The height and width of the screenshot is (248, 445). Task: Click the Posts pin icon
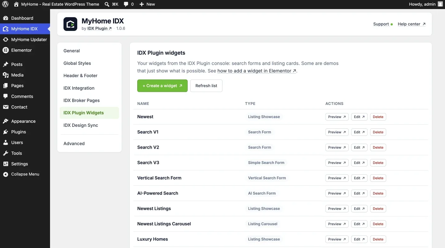click(6, 64)
